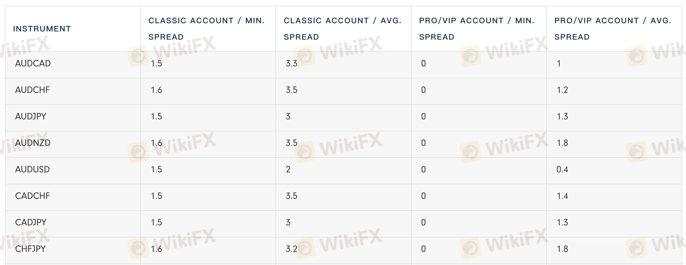Click the Classic Account Avg. Spread header
The width and height of the screenshot is (686, 265).
coord(342,29)
